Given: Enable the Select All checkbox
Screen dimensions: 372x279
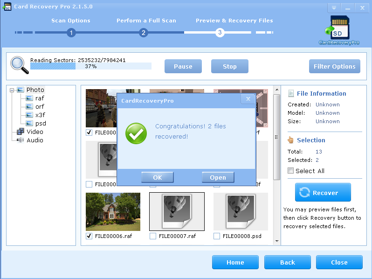Looking at the screenshot, I should click(290, 170).
